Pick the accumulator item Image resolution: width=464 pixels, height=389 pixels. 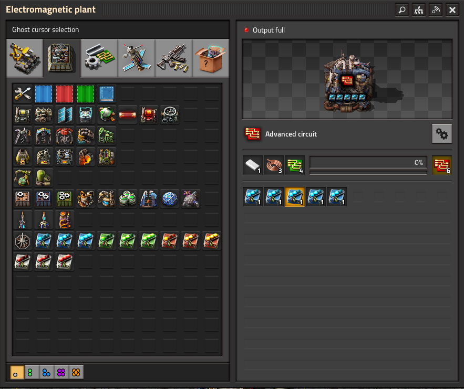pyautogui.click(x=86, y=114)
